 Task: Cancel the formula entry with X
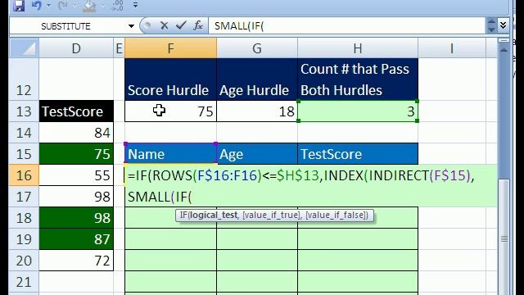point(164,25)
